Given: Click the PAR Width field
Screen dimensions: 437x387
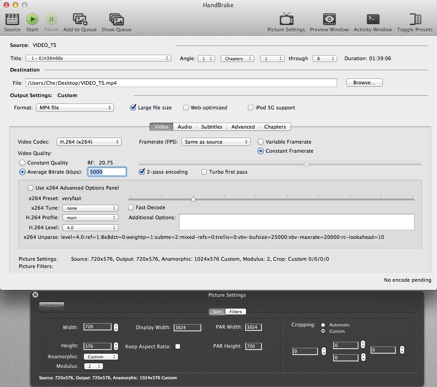Looking at the screenshot, I should point(253,327).
